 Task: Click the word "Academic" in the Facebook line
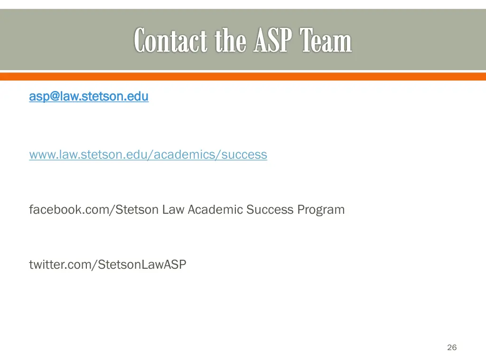(215, 209)
